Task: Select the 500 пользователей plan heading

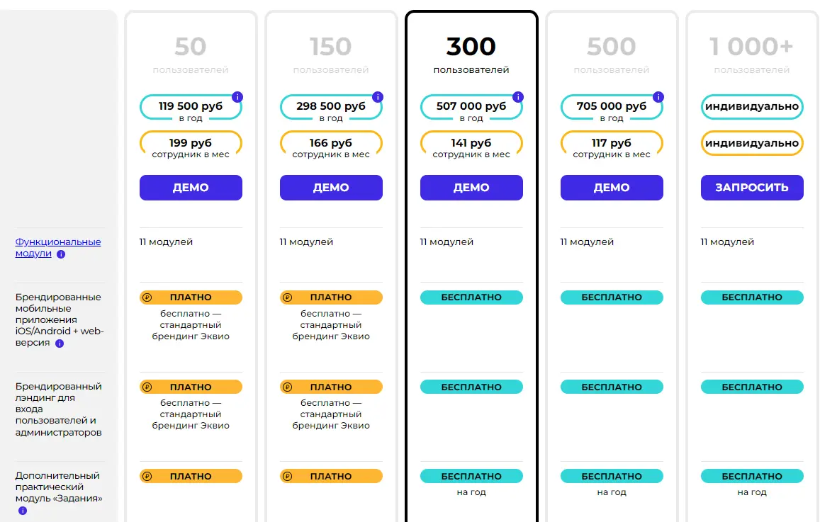Action: pyautogui.click(x=612, y=55)
